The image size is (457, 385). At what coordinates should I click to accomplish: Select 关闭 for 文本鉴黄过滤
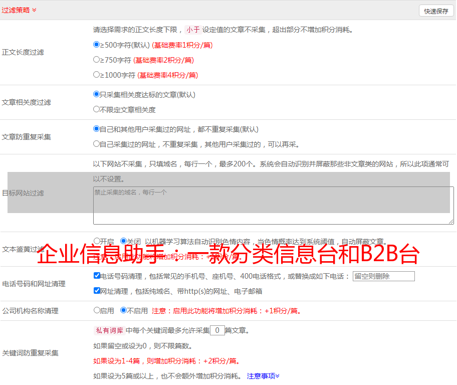124,241
